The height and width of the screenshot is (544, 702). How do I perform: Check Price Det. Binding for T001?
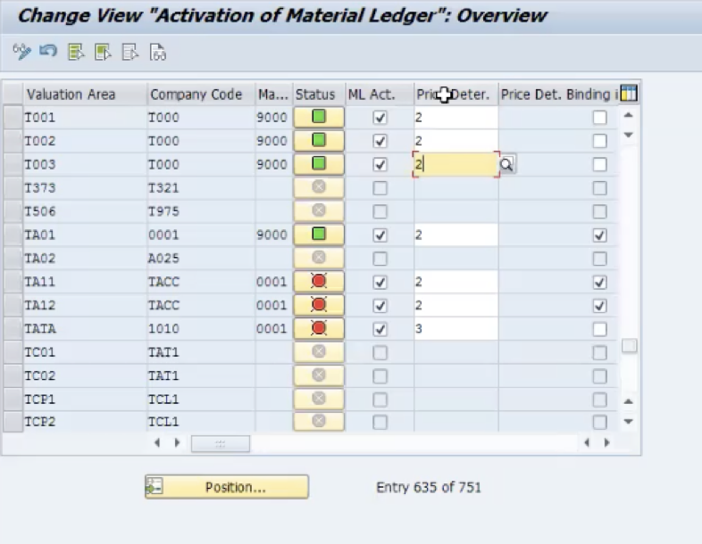coord(599,118)
